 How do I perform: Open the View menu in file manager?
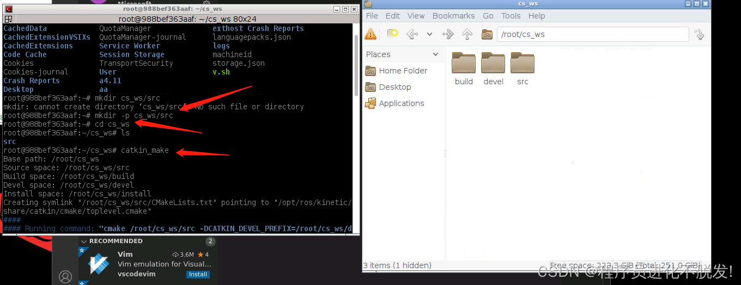(416, 16)
